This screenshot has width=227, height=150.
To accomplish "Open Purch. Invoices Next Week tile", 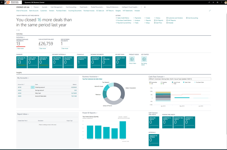I will [33, 62].
